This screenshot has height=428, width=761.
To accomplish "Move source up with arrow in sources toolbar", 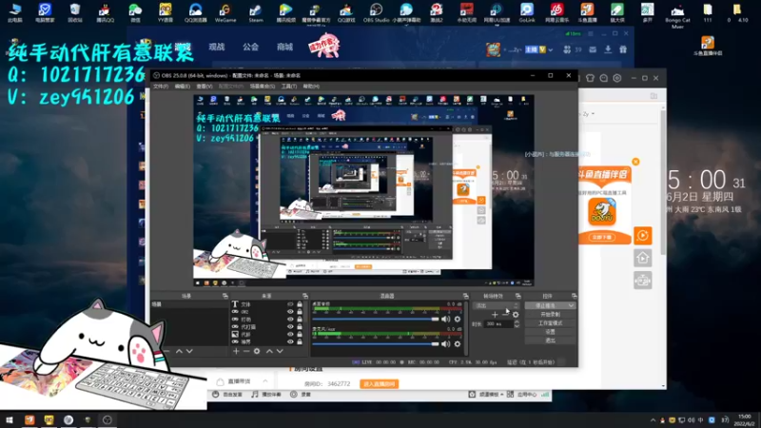I will click(x=269, y=351).
